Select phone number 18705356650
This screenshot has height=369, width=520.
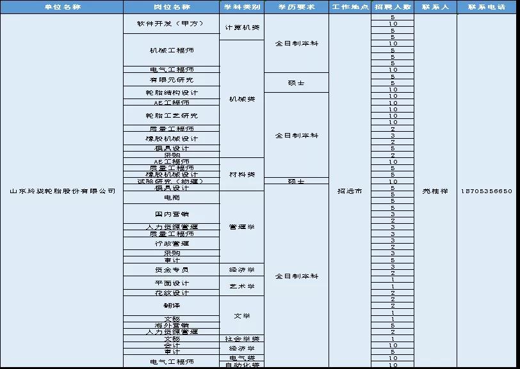coord(487,191)
